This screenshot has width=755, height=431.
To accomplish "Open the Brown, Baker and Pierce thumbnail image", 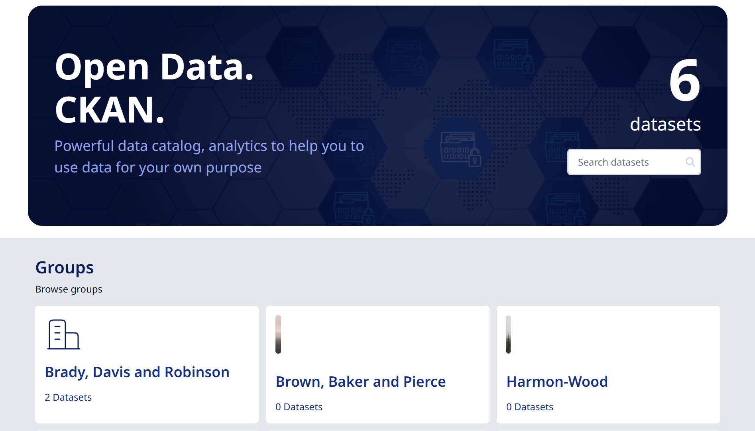I will (278, 334).
